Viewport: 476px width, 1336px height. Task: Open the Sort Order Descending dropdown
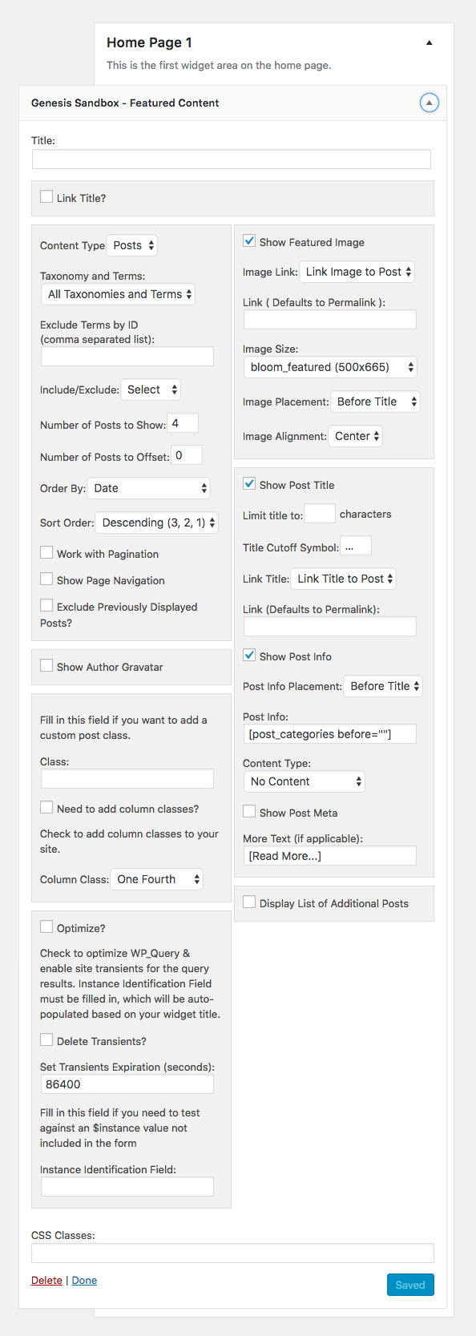[157, 523]
